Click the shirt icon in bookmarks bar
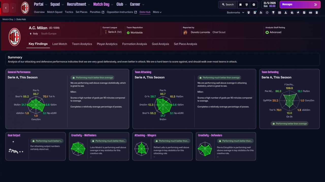 point(249,12)
